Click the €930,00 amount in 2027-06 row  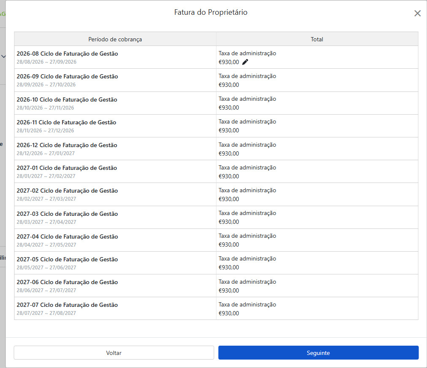click(x=229, y=290)
